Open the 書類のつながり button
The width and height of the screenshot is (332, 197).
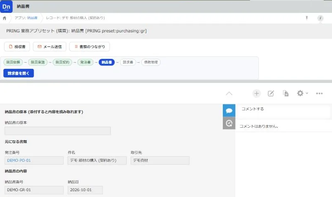90,46
